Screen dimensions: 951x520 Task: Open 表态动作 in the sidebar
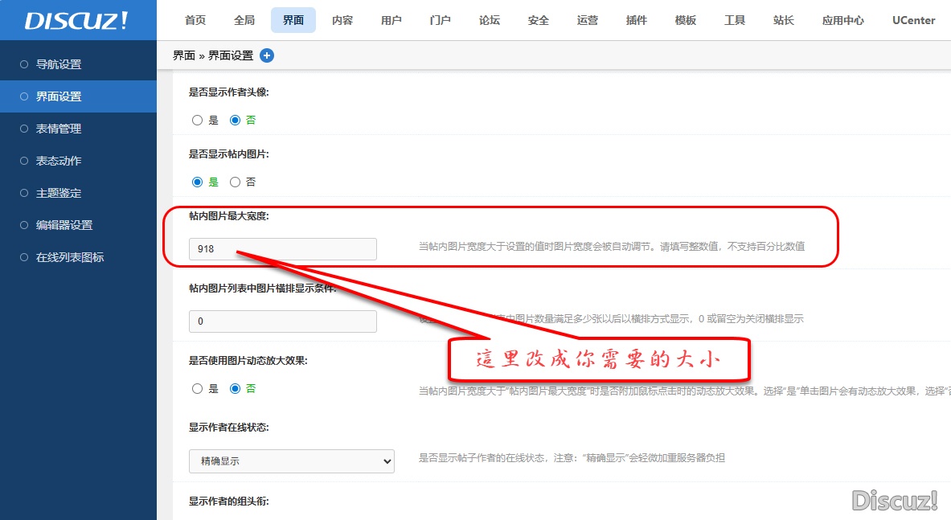[59, 161]
